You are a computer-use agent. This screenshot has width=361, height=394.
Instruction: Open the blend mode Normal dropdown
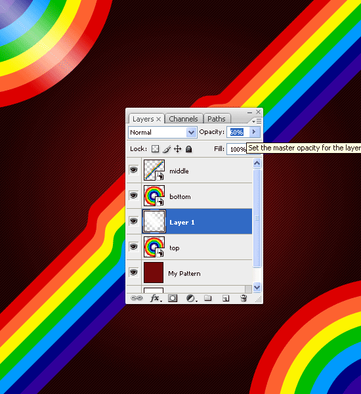click(163, 132)
